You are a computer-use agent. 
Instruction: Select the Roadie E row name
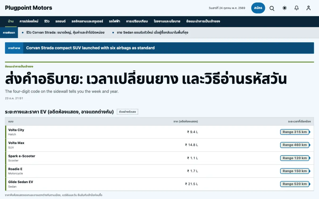coord(15,169)
